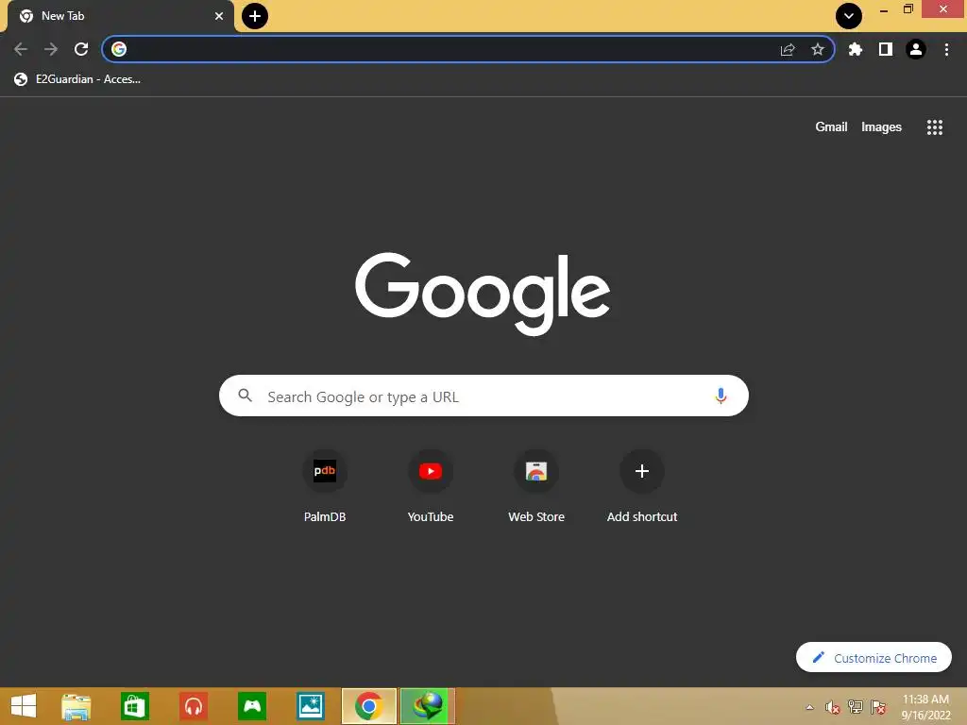The height and width of the screenshot is (725, 967).
Task: Open Windows Store from taskbar
Action: [135, 706]
